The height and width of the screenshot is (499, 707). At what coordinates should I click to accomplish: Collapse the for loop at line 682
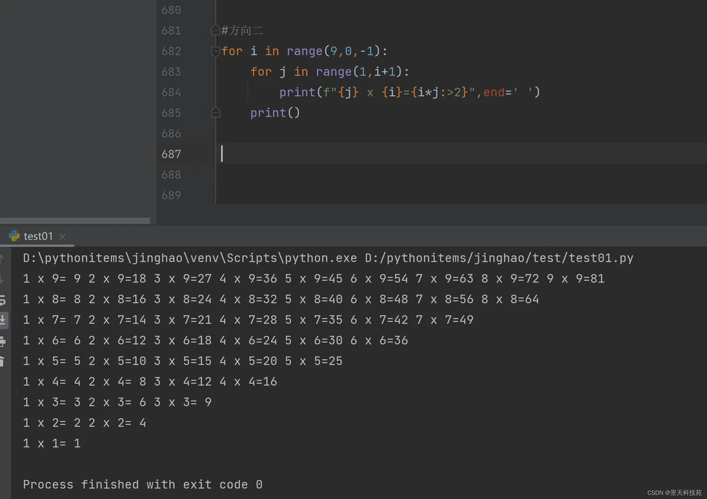(x=216, y=51)
